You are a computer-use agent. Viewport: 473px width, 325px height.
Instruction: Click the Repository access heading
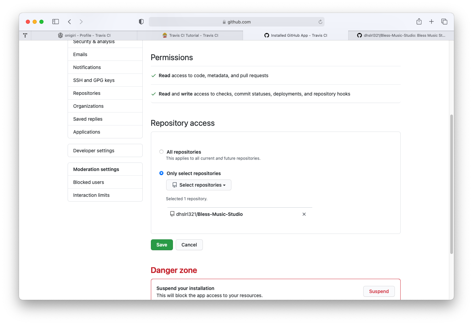(183, 123)
